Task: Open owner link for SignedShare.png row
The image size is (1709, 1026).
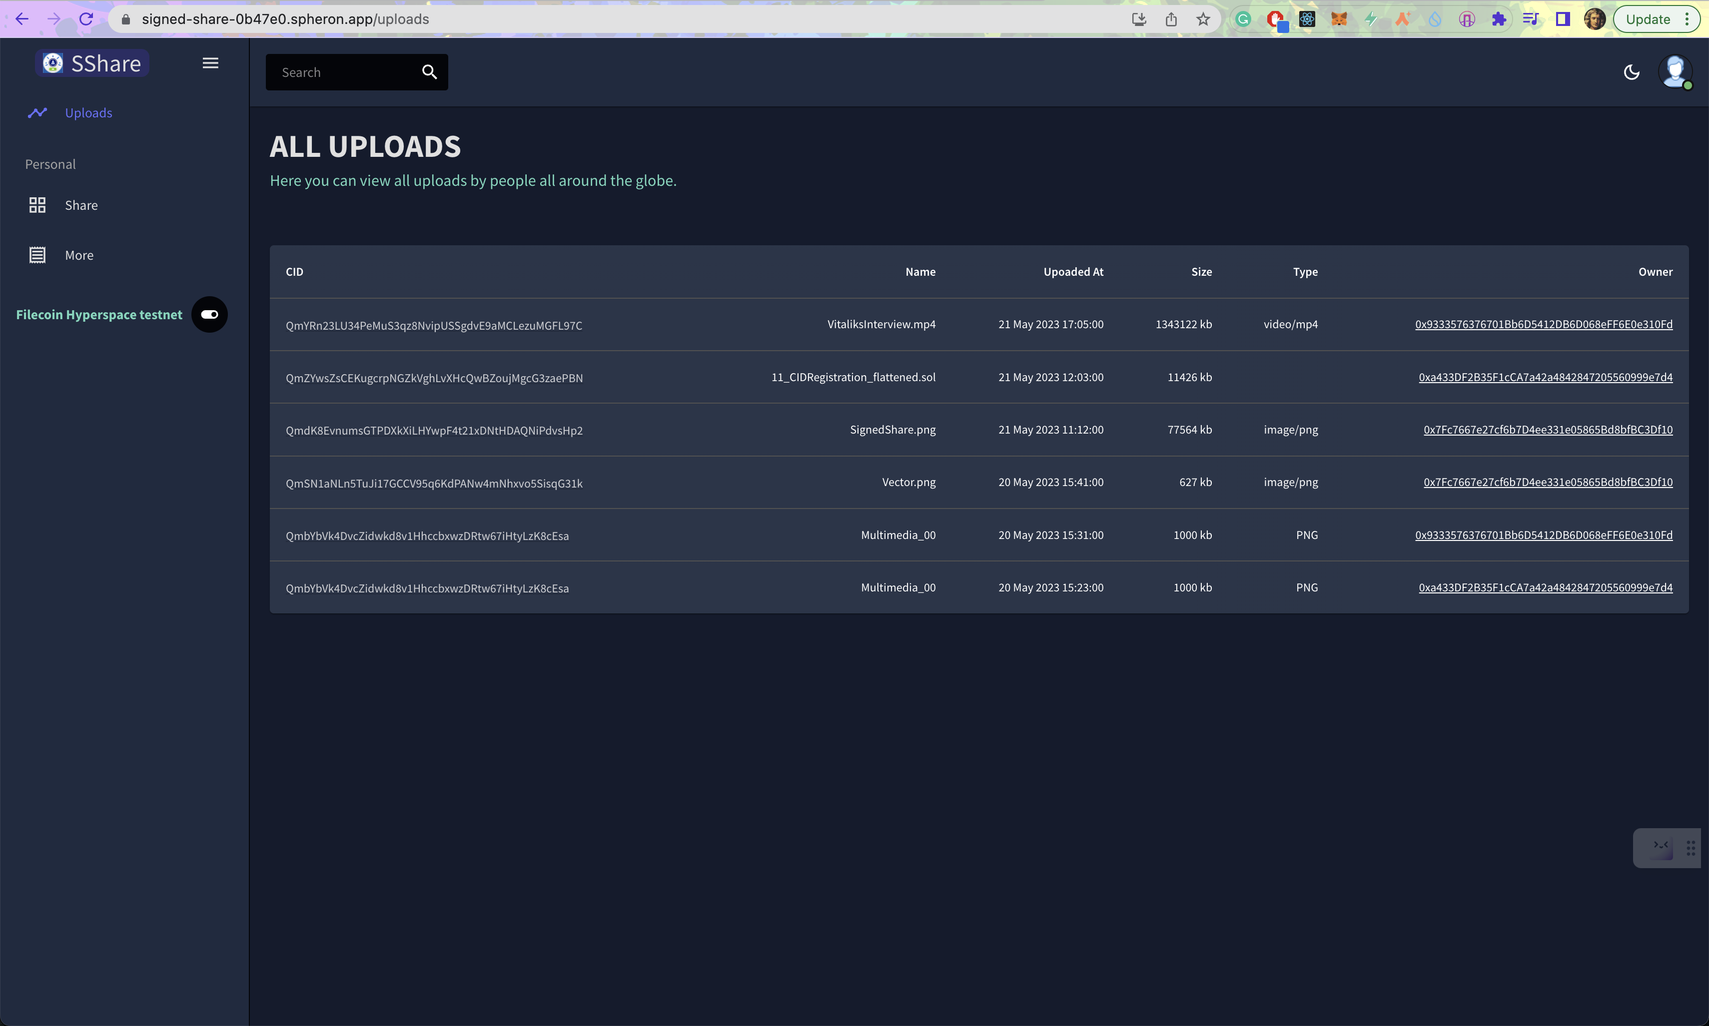Action: pyautogui.click(x=1547, y=430)
